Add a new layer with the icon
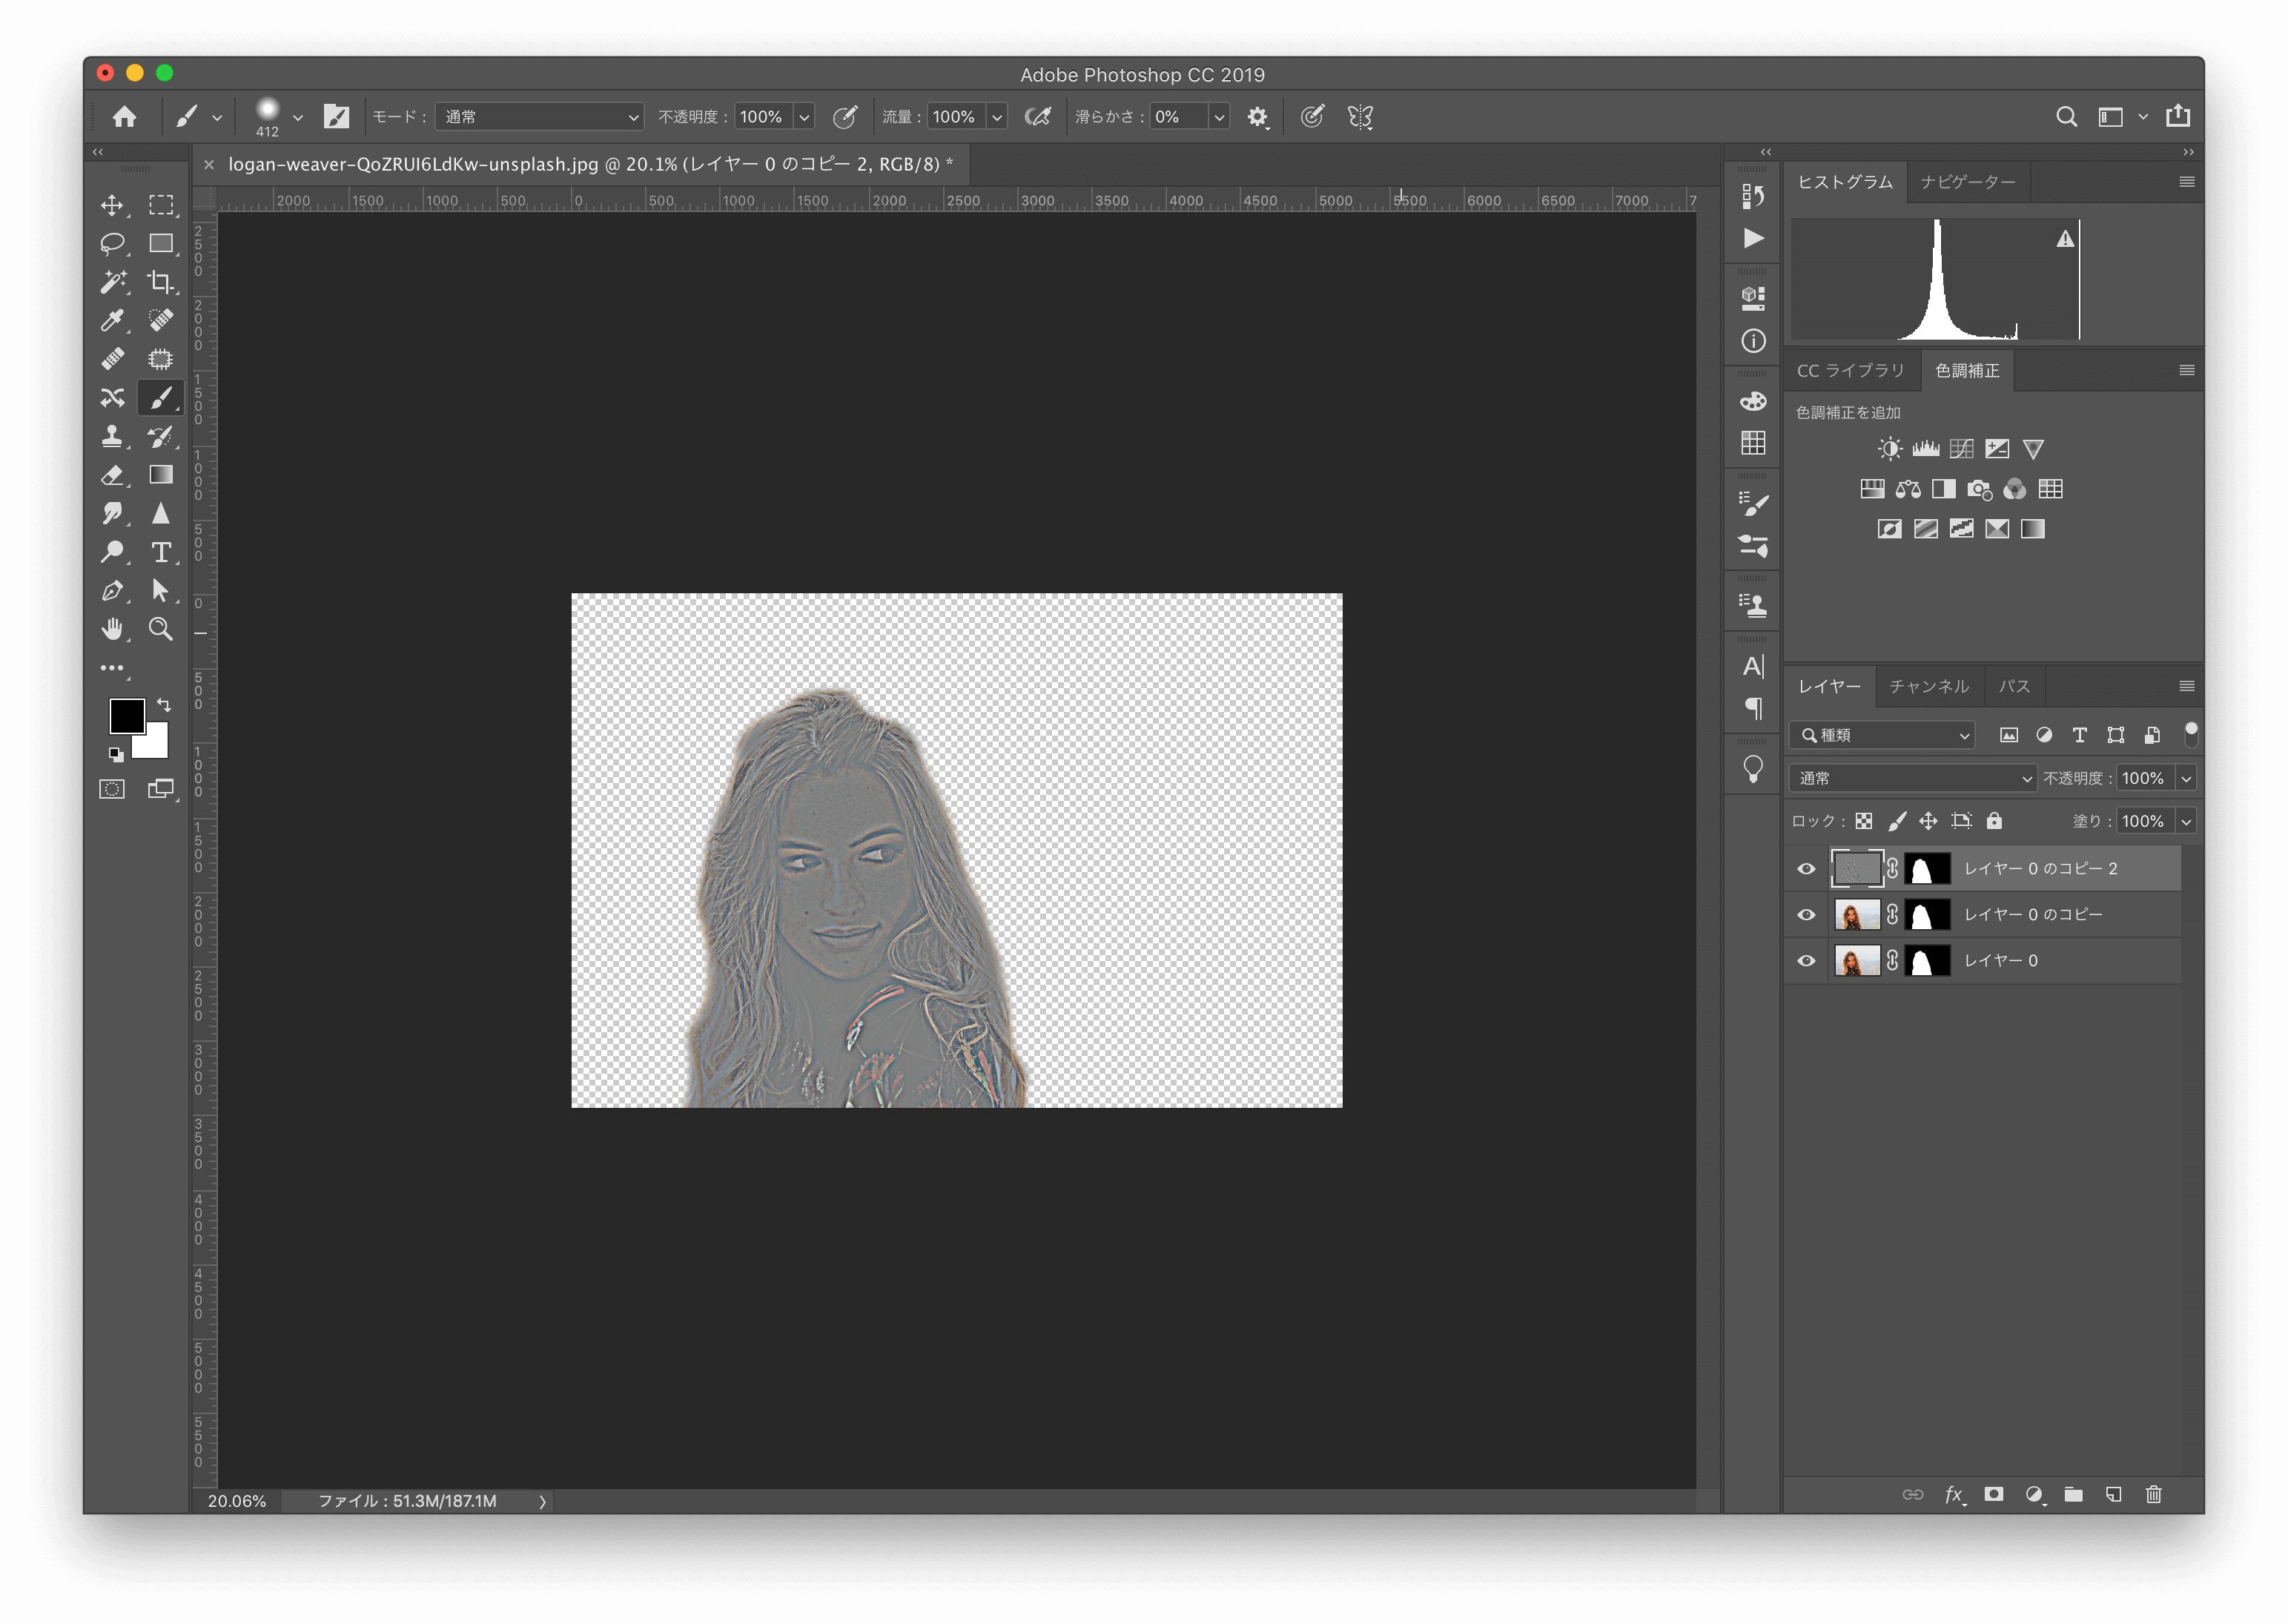The height and width of the screenshot is (1624, 2288). 2113,1494
